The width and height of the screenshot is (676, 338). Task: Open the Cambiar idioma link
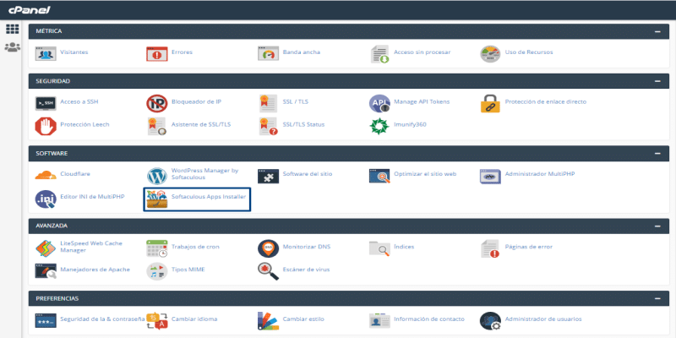[x=194, y=319]
